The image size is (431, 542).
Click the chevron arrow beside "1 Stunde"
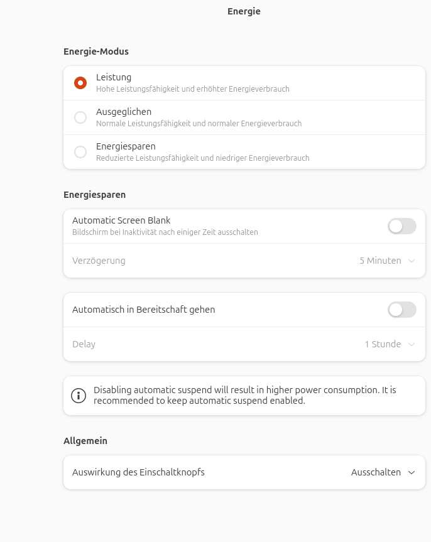(412, 344)
